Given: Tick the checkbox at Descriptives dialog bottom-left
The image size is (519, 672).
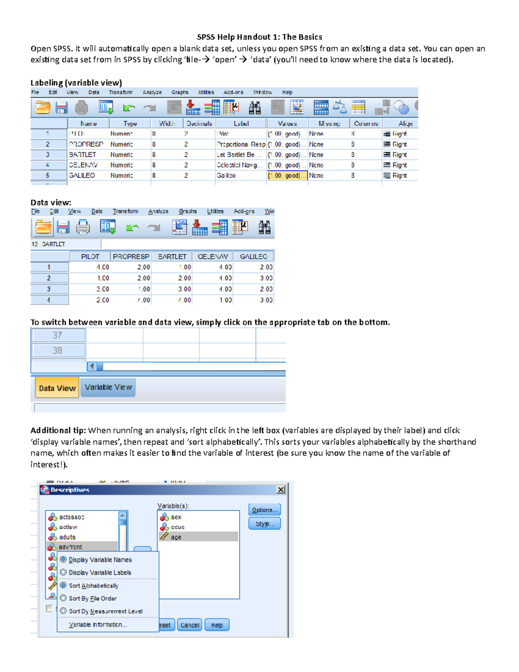Looking at the screenshot, I should pyautogui.click(x=49, y=609).
